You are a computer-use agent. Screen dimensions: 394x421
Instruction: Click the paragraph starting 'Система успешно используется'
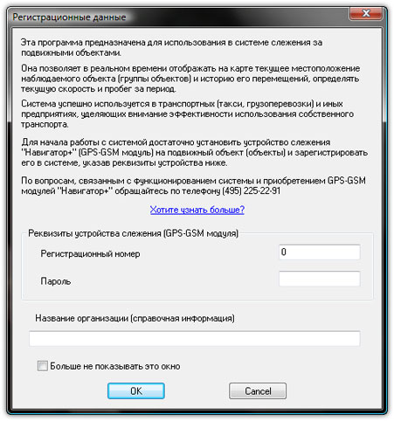tap(187, 114)
